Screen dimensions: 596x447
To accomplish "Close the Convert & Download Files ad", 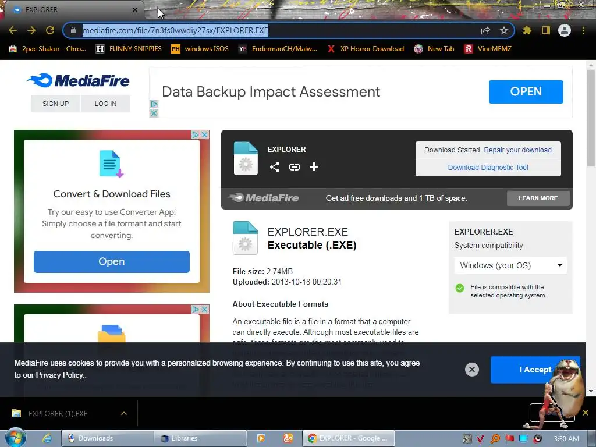I will (204, 134).
